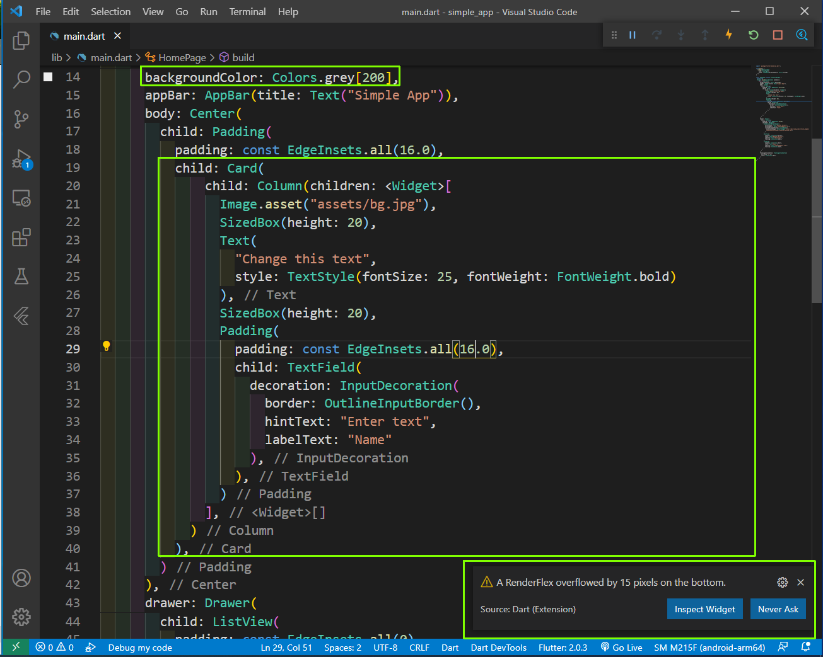Change indentation via Spaces: 2
Image resolution: width=823 pixels, height=657 pixels.
coord(343,647)
